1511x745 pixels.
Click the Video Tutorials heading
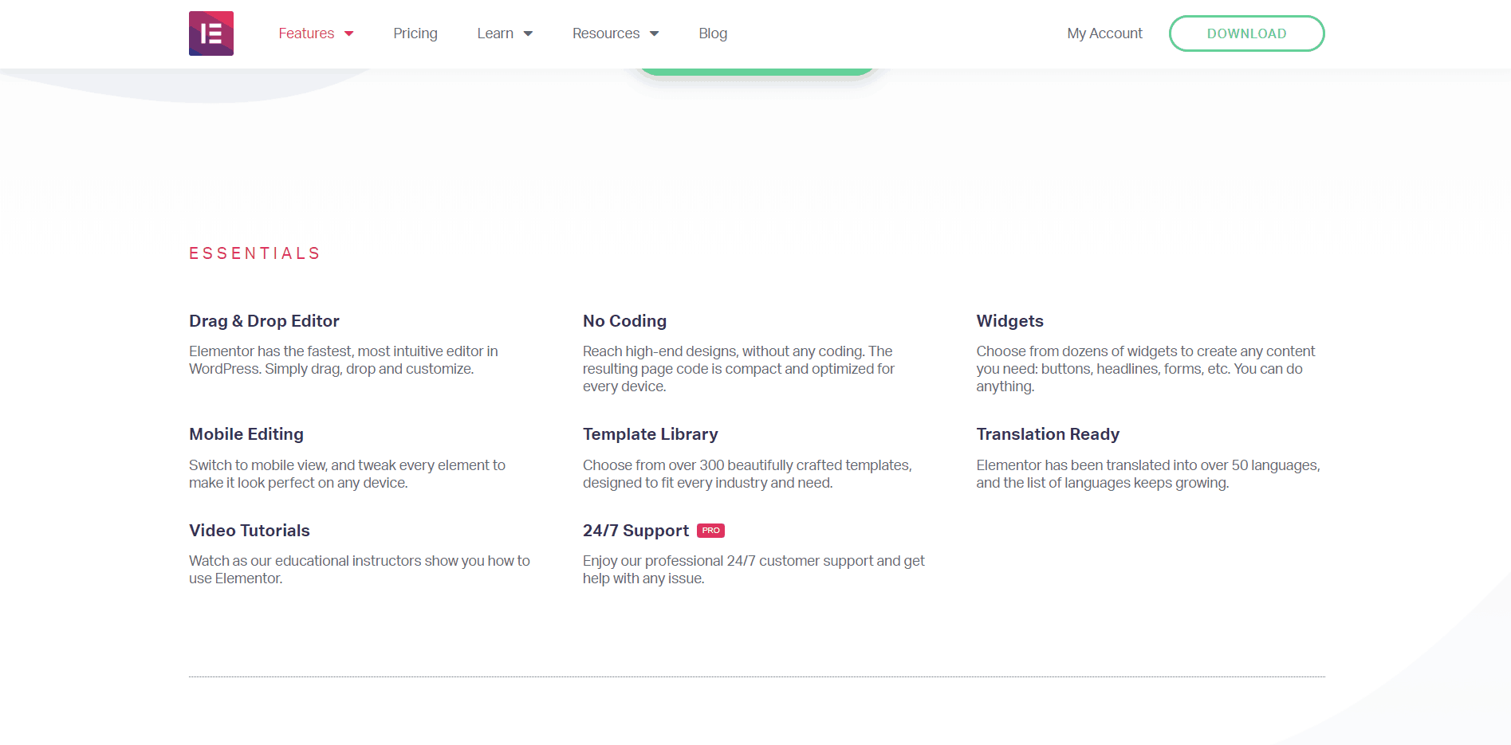coord(249,531)
